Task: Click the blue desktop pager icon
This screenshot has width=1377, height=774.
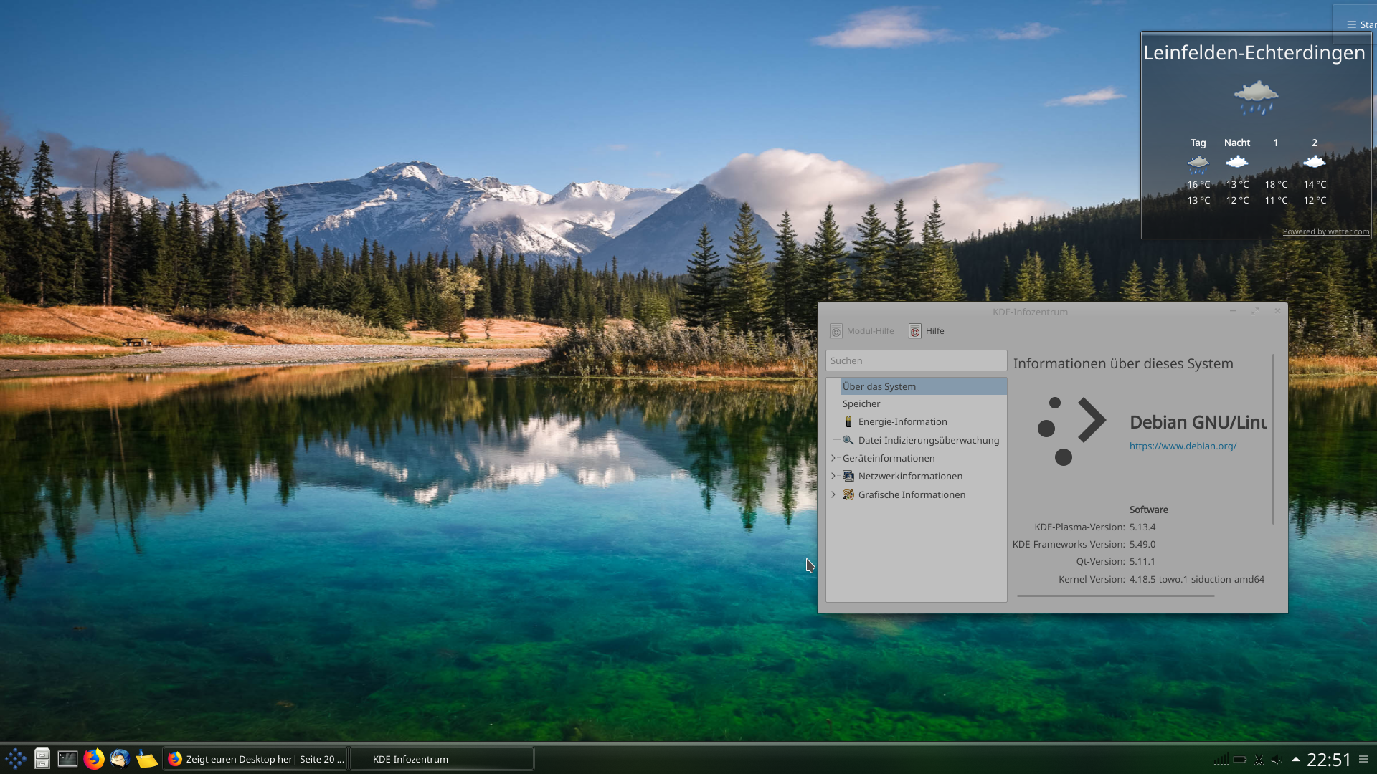Action: (x=15, y=758)
